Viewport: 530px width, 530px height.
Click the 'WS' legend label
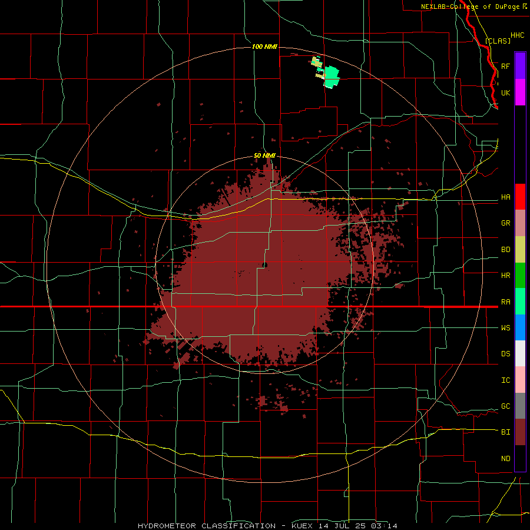coord(506,328)
